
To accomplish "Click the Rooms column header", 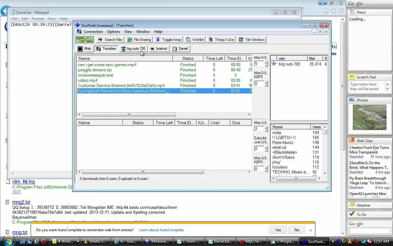I will [x=290, y=127].
